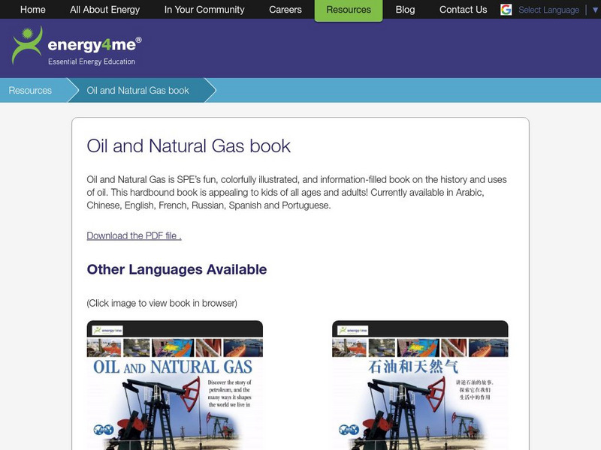Click the globe emblem on the English cover
The image size is (601, 450).
tap(104, 430)
